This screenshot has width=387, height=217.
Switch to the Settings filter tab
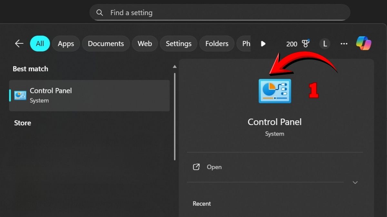point(179,44)
